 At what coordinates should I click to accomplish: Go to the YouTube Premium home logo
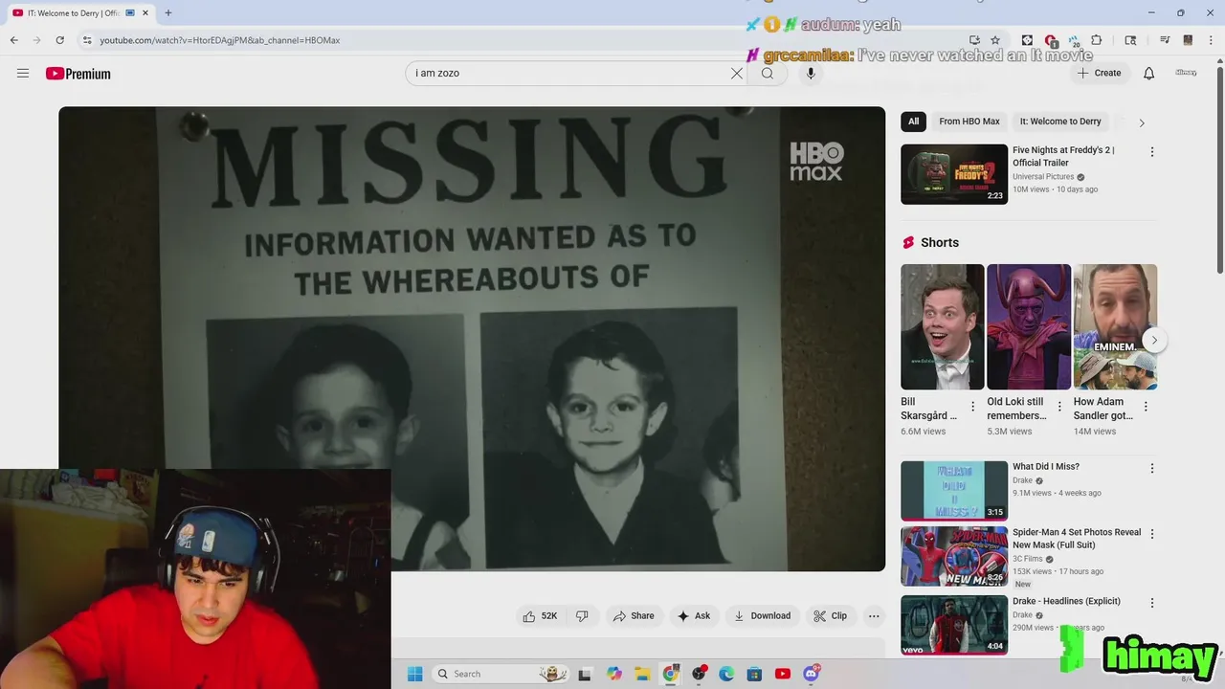point(78,74)
